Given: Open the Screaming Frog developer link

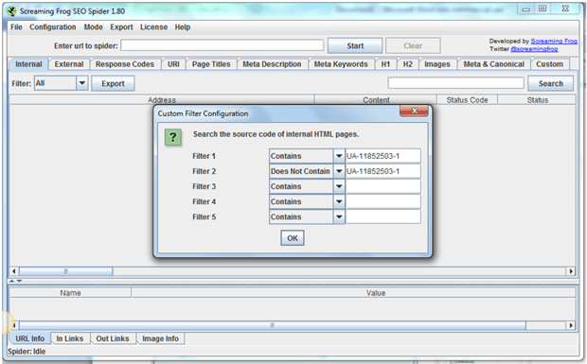Looking at the screenshot, I should point(554,41).
